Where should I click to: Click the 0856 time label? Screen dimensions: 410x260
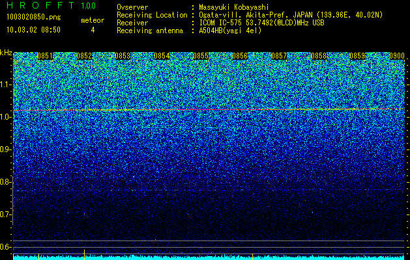point(240,56)
